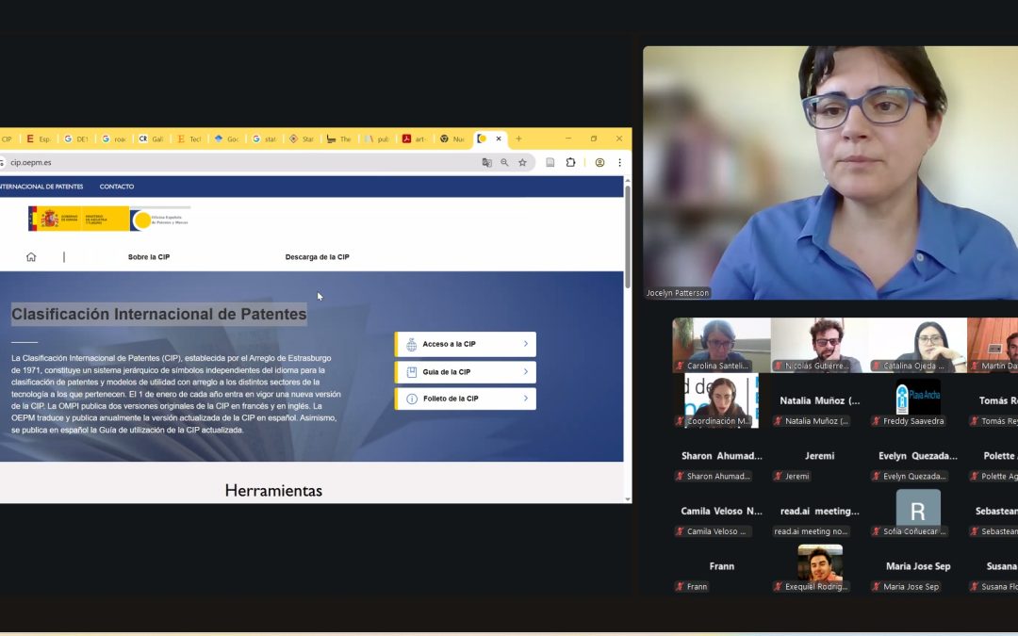Viewport: 1018px width, 636px height.
Task: Select the home icon on the OEPM page
Action: (x=31, y=255)
